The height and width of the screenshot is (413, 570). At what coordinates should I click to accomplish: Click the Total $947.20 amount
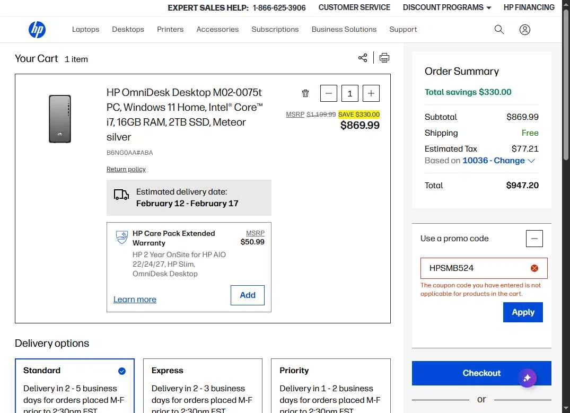pyautogui.click(x=522, y=186)
